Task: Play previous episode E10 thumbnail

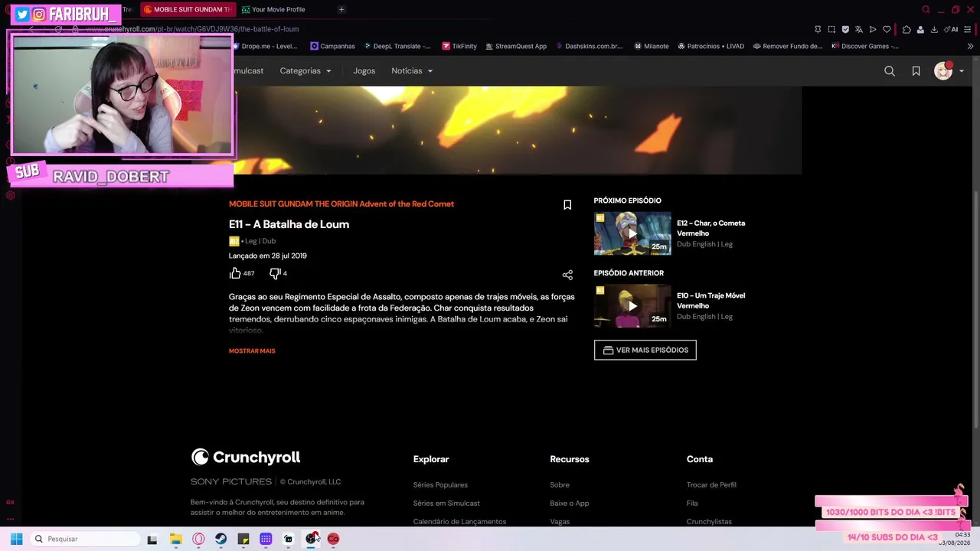Action: [x=632, y=306]
